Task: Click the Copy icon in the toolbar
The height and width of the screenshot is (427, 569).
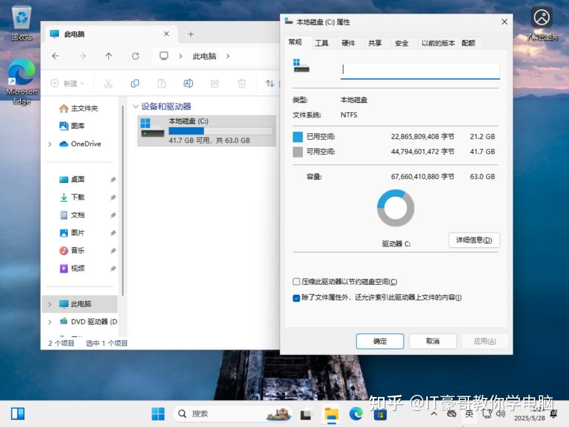Action: pos(135,83)
